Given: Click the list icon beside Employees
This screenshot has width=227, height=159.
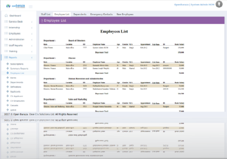Looking at the screenshot, I should pyautogui.click(x=6, y=33).
